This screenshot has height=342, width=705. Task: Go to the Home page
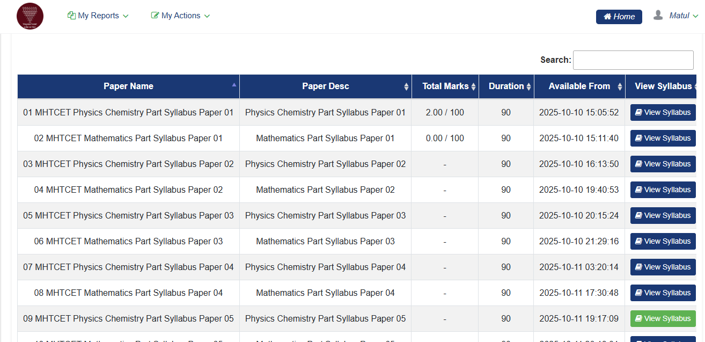click(619, 17)
